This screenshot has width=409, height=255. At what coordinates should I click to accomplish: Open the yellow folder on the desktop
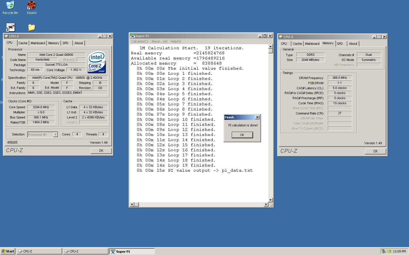point(32,27)
